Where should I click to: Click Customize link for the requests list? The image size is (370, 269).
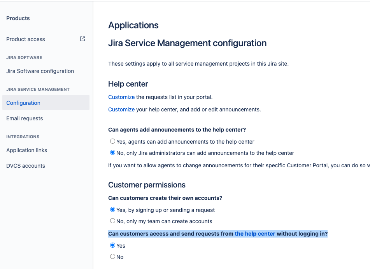(121, 97)
